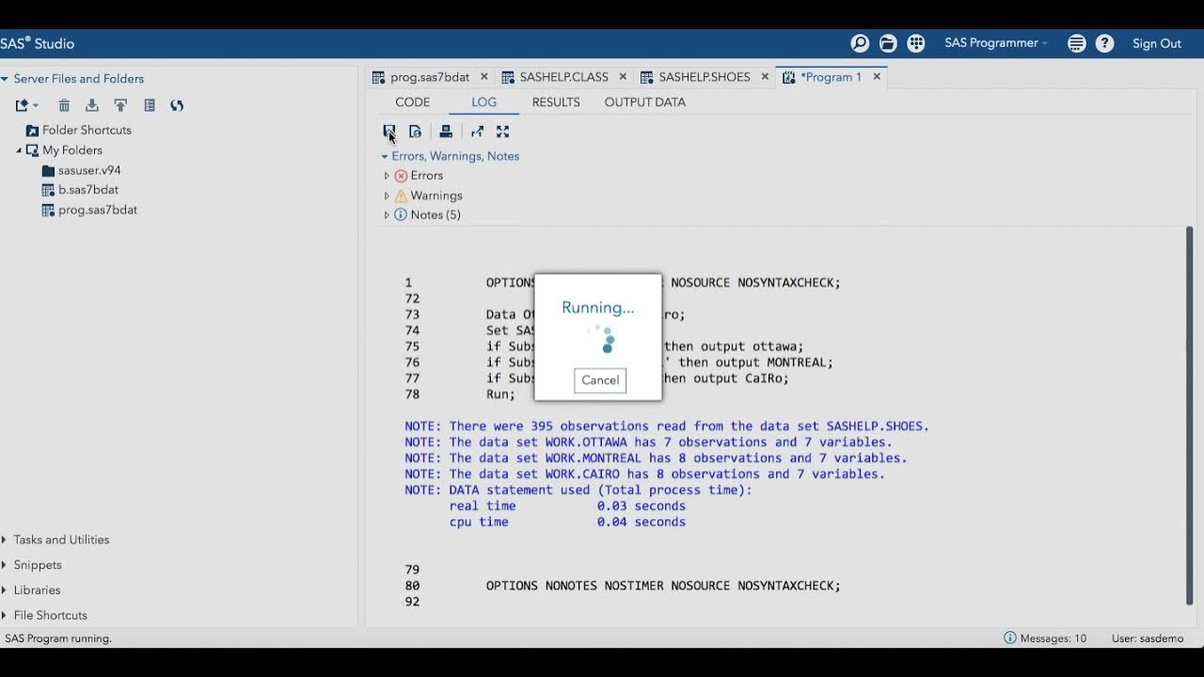Click the Print log icon
This screenshot has height=677, width=1204.
click(x=446, y=132)
